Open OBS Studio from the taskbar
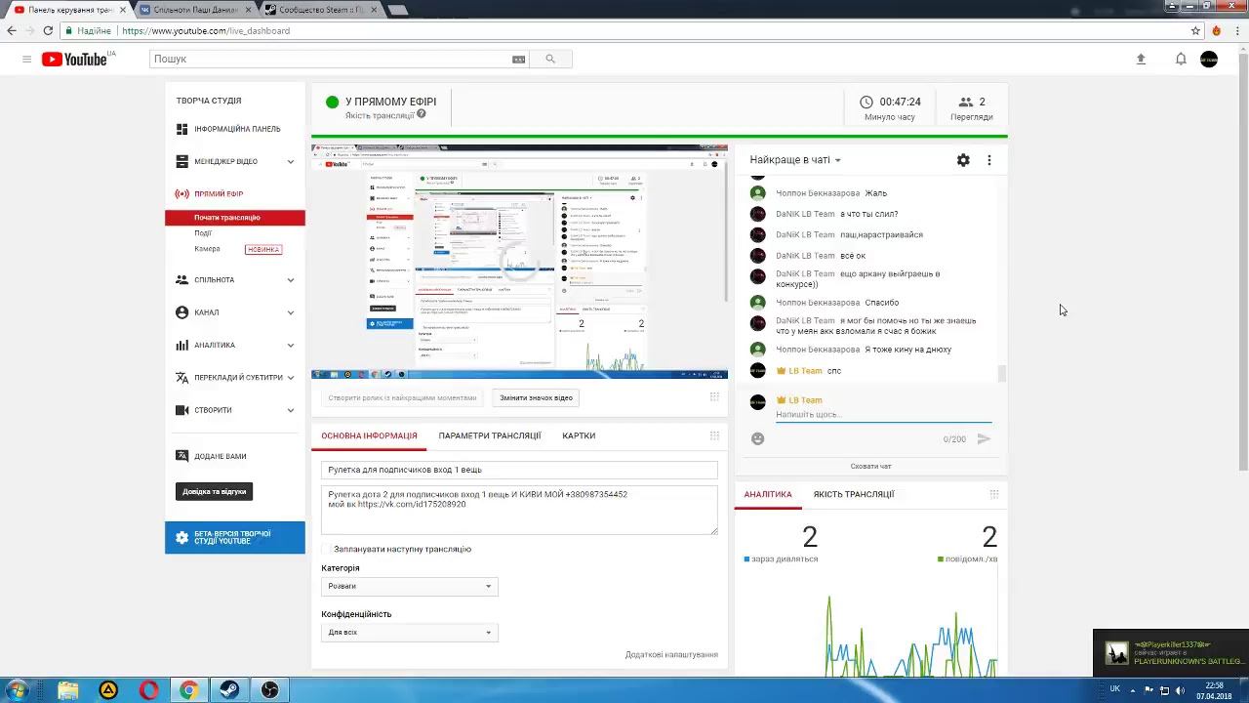Screen dimensions: 1249x703 (x=270, y=690)
